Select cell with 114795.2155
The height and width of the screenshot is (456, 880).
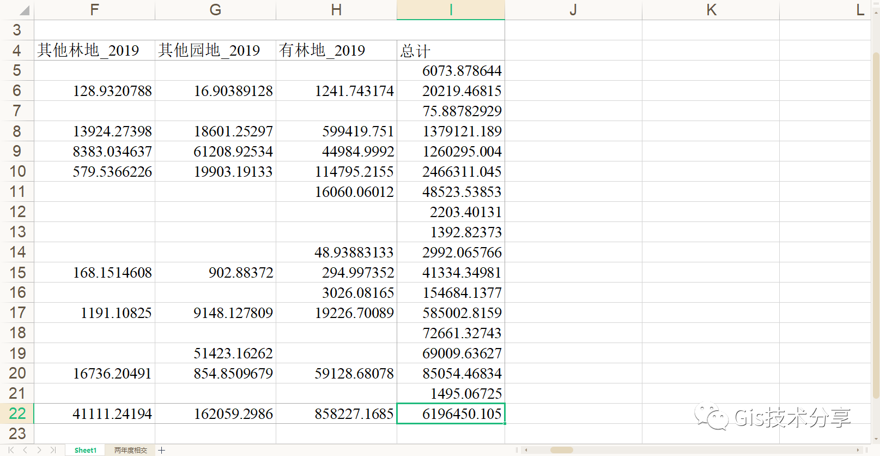pyautogui.click(x=337, y=171)
